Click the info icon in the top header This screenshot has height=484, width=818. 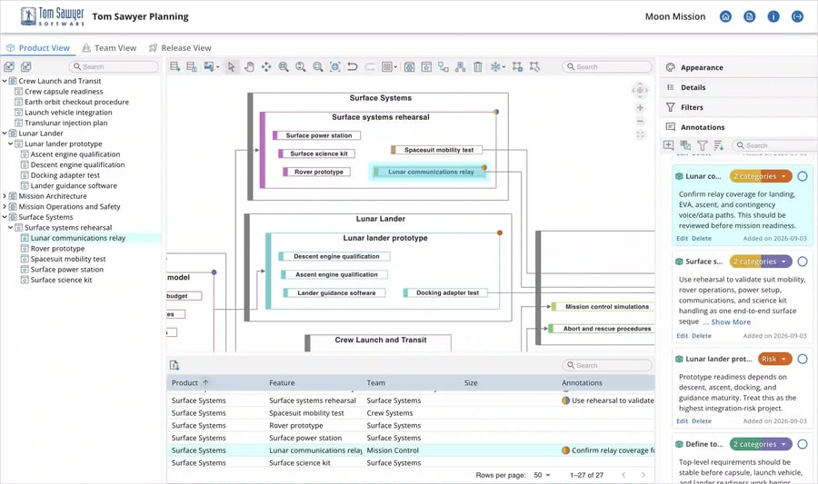pos(773,16)
